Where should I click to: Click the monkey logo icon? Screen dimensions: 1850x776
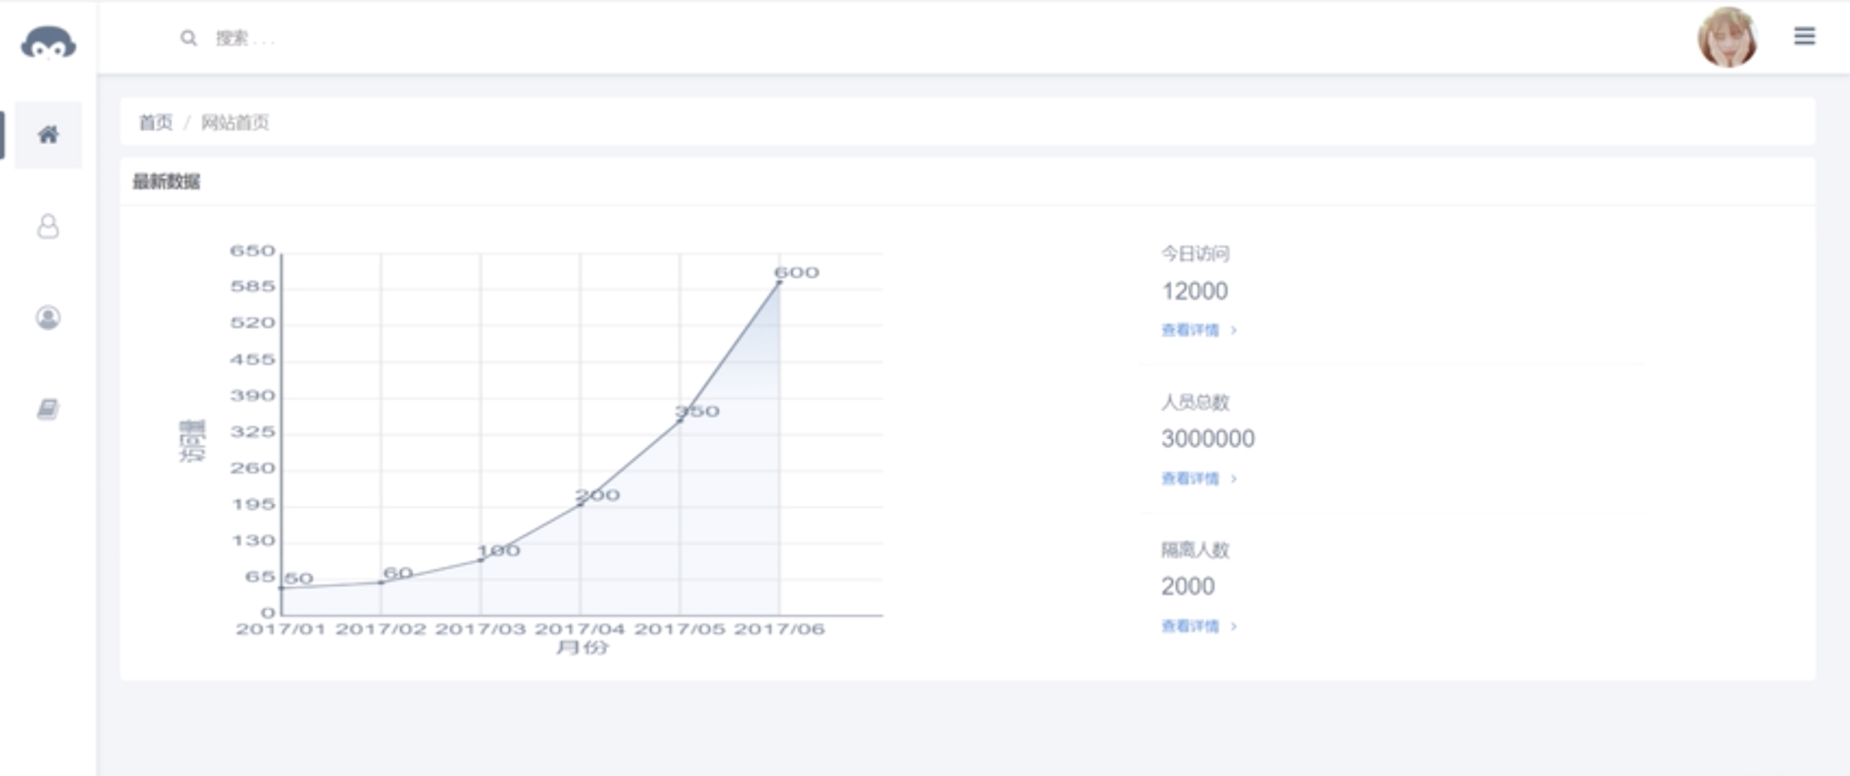(x=48, y=43)
